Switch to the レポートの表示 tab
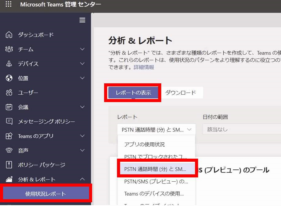The height and width of the screenshot is (206, 281). (133, 93)
